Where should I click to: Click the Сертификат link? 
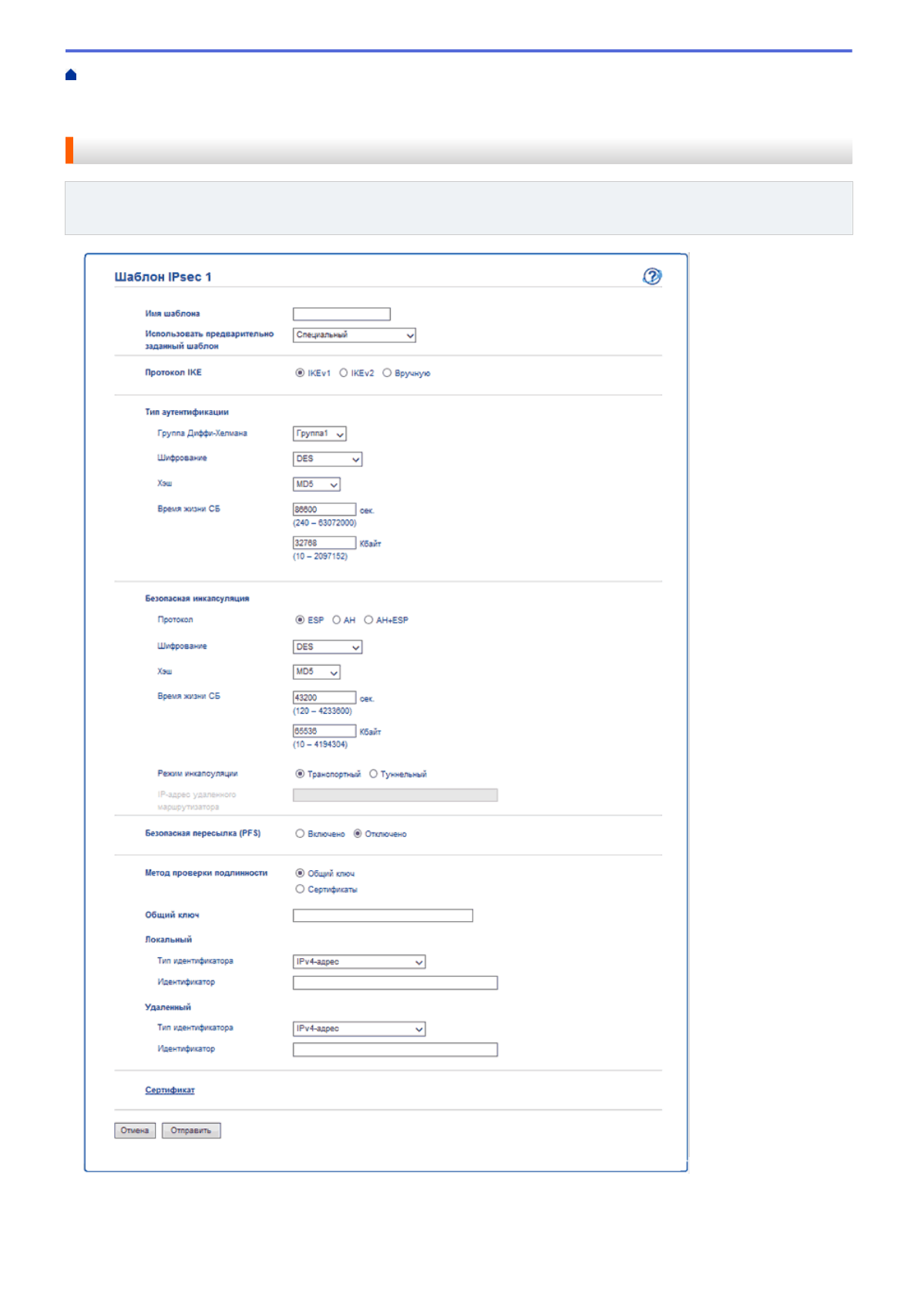coord(170,1090)
